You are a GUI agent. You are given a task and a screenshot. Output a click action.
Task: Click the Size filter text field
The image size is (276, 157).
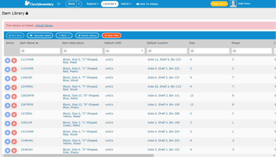click(209, 51)
